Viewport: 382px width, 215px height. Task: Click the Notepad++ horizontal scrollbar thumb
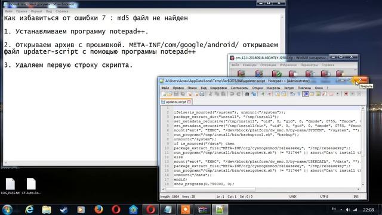211,189
